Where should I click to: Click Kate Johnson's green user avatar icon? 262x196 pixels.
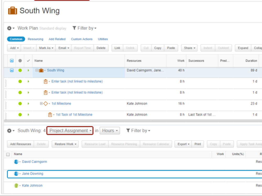click(x=16, y=186)
